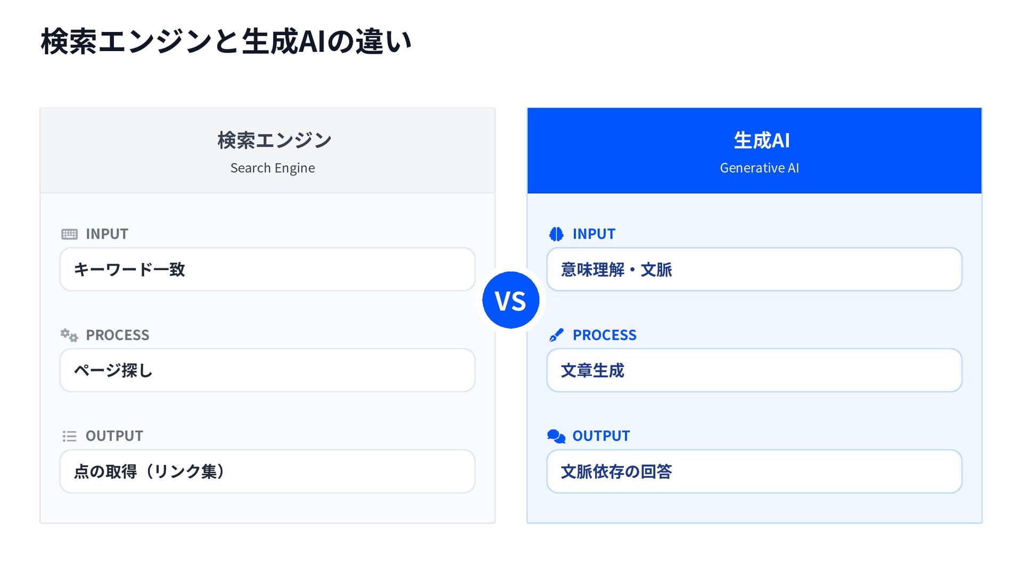This screenshot has height=575, width=1022.
Task: Click the chat bubbles icon beside blue OUTPUT
Action: (556, 436)
